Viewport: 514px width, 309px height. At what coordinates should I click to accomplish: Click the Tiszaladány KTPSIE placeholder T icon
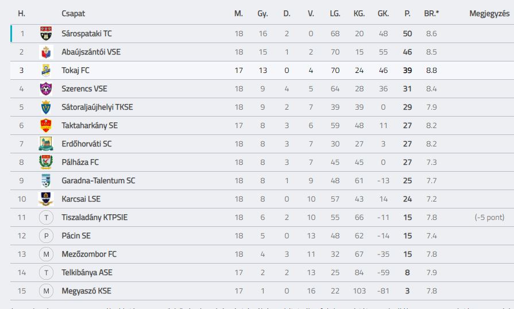pos(46,217)
